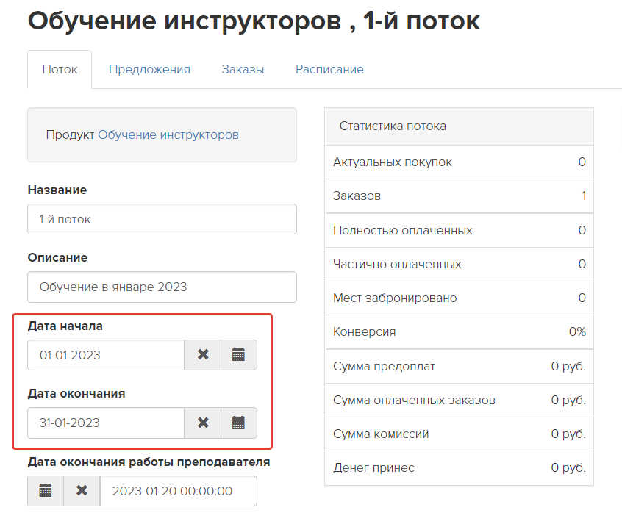The image size is (622, 513).
Task: Click the Название field with 1-й поток
Action: (x=162, y=219)
